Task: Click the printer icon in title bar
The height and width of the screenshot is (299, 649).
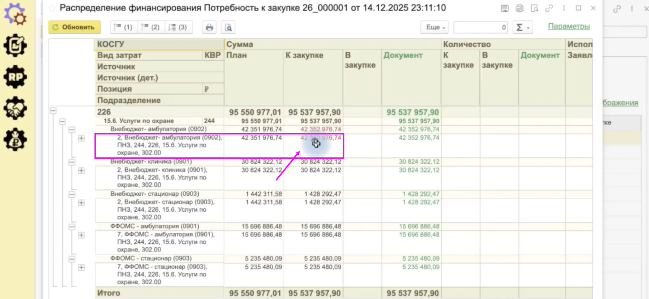Action: coord(520,8)
